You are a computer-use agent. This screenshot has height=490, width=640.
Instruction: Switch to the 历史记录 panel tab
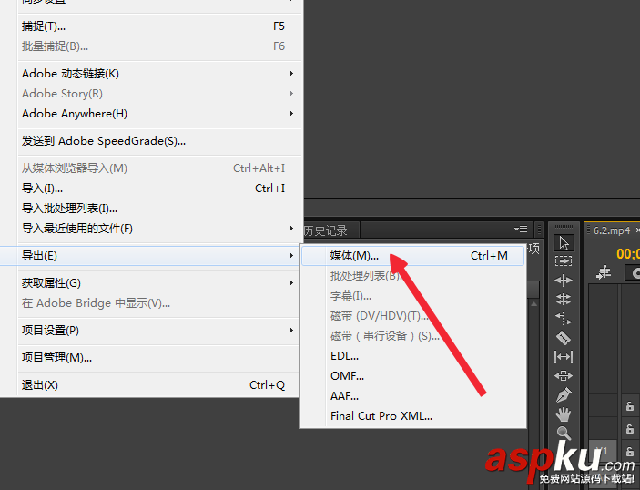click(326, 230)
